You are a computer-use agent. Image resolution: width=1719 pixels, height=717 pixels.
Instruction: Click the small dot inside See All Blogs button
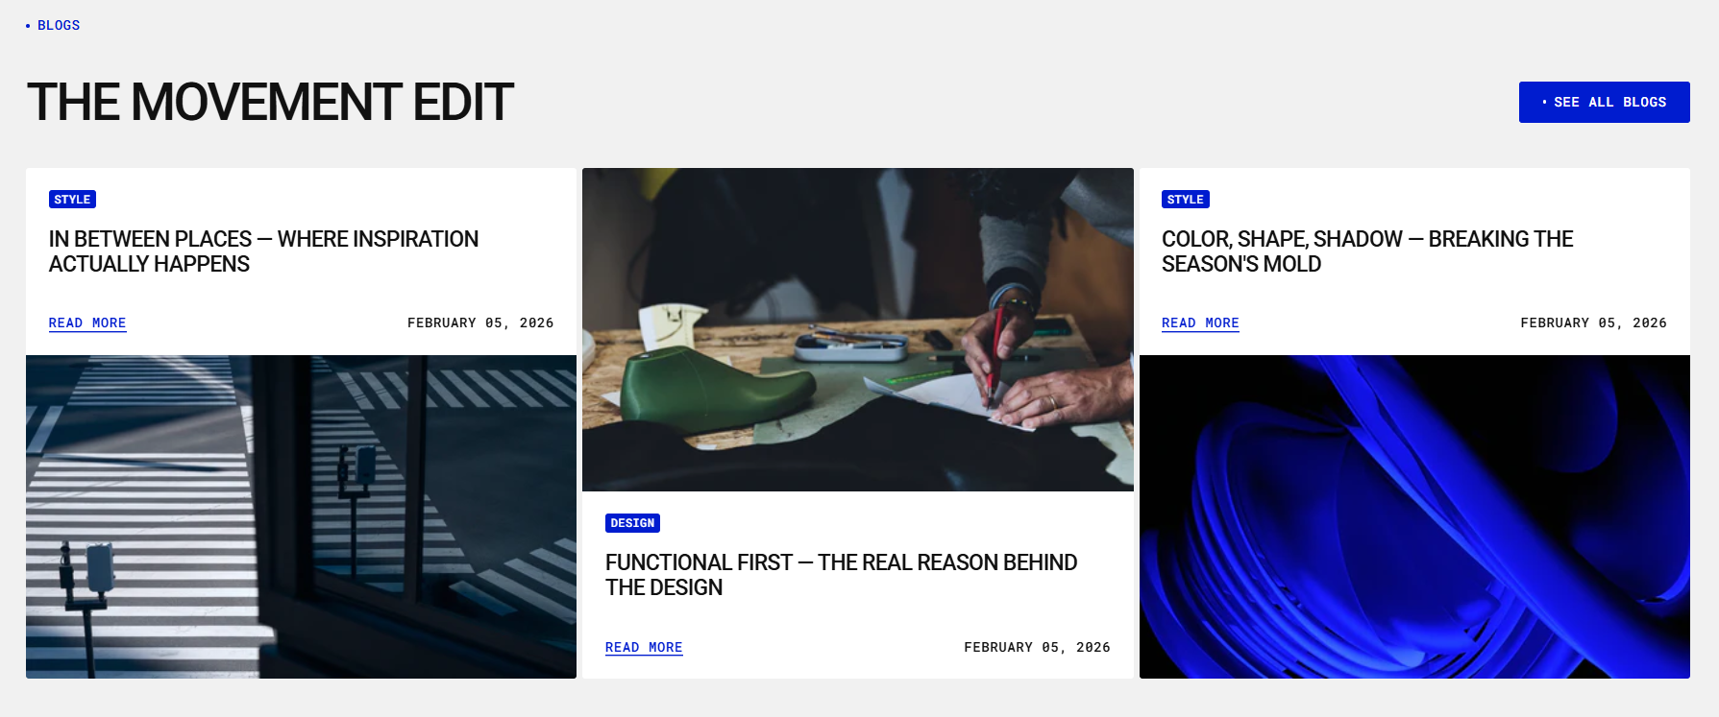click(1544, 102)
